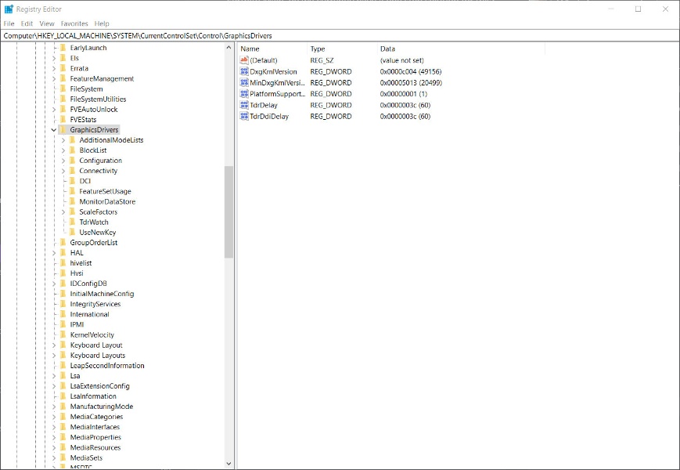Screen dimensions: 680x470
Task: Click the string icon for the (Default) value
Action: point(244,60)
